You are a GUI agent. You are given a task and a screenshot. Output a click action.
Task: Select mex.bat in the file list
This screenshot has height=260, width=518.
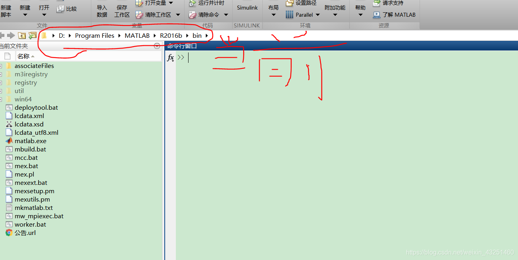tap(26, 166)
